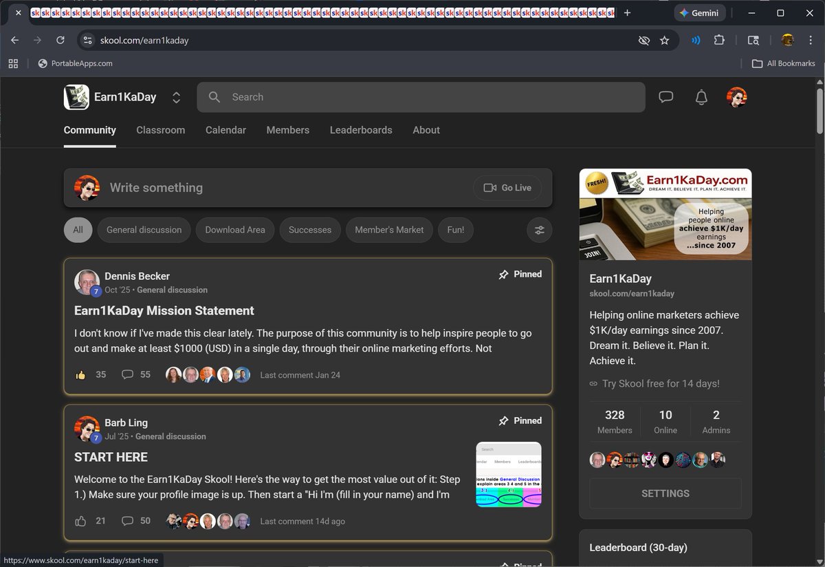Open a new browser tab

(627, 13)
